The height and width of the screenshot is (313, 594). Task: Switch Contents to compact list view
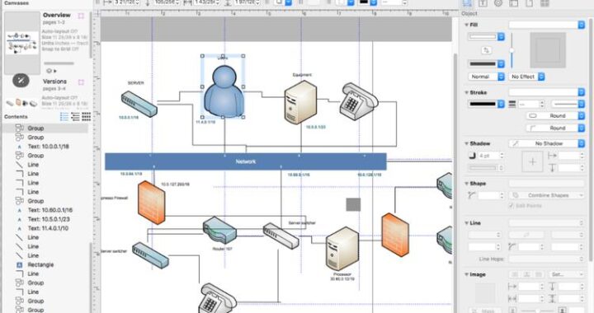75,116
